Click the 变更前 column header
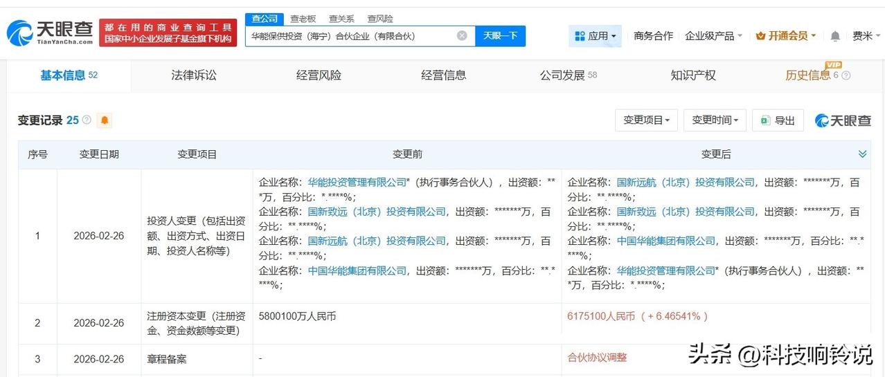The width and height of the screenshot is (885, 377). coord(407,154)
